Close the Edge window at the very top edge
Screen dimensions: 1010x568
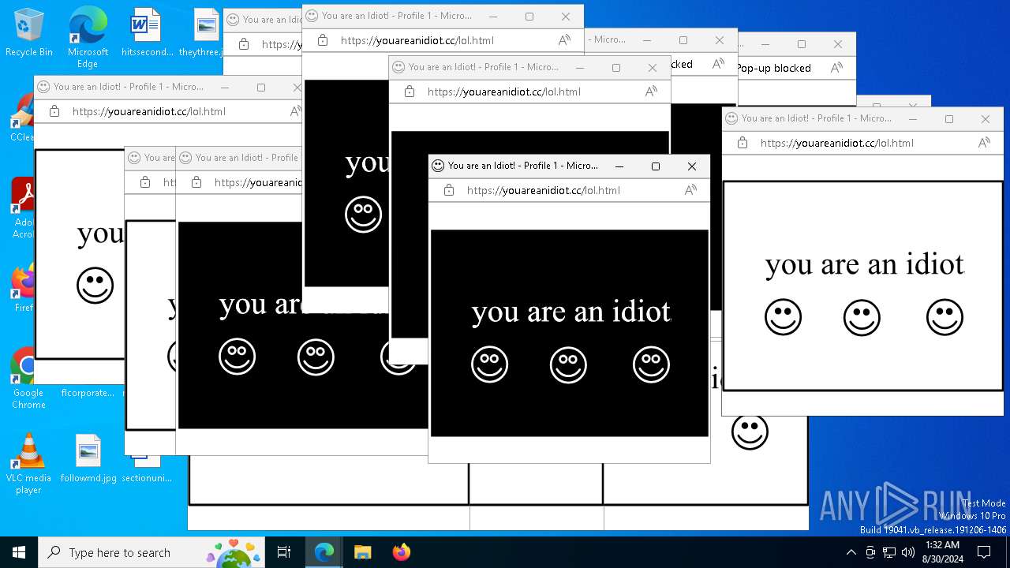pyautogui.click(x=566, y=17)
